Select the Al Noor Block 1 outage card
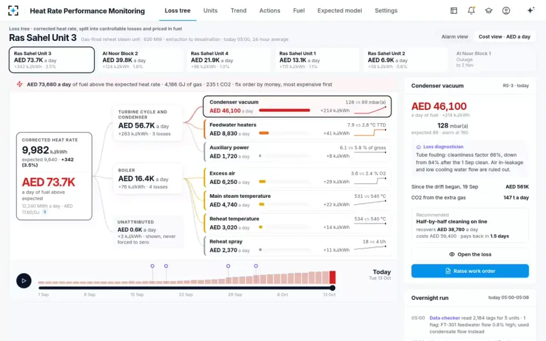546x341 pixels. coord(494,60)
